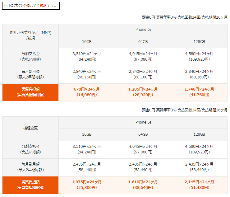Screen dimensions: 230x197
Task: Click the 670円×24ヶ月 (16,080円) cell
Action: 87,92
